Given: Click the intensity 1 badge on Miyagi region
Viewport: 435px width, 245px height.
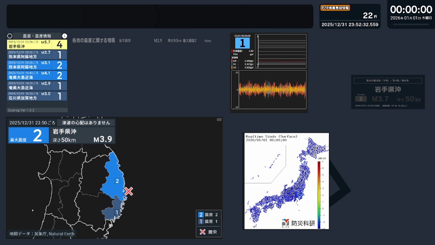Looking at the screenshot, I should pos(117,212).
